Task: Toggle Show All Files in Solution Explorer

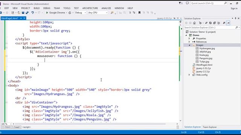Action: tap(218, 23)
